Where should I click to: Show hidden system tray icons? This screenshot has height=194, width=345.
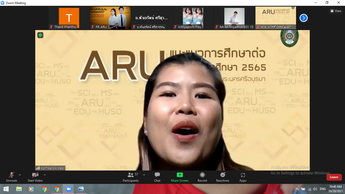pyautogui.click(x=297, y=189)
